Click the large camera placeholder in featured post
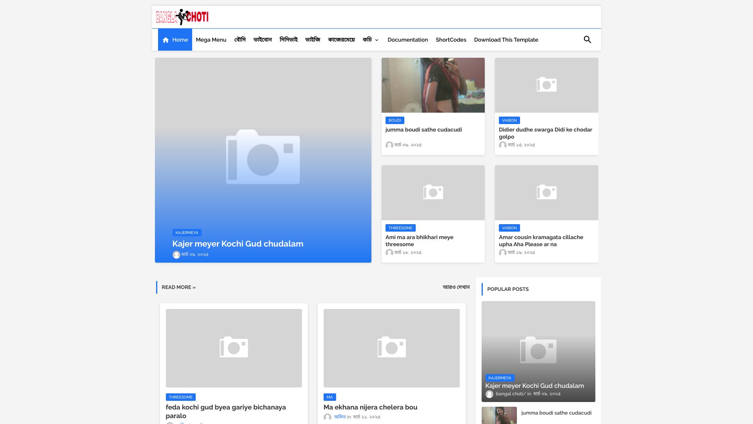Screen dimensions: 753x424 263,157
